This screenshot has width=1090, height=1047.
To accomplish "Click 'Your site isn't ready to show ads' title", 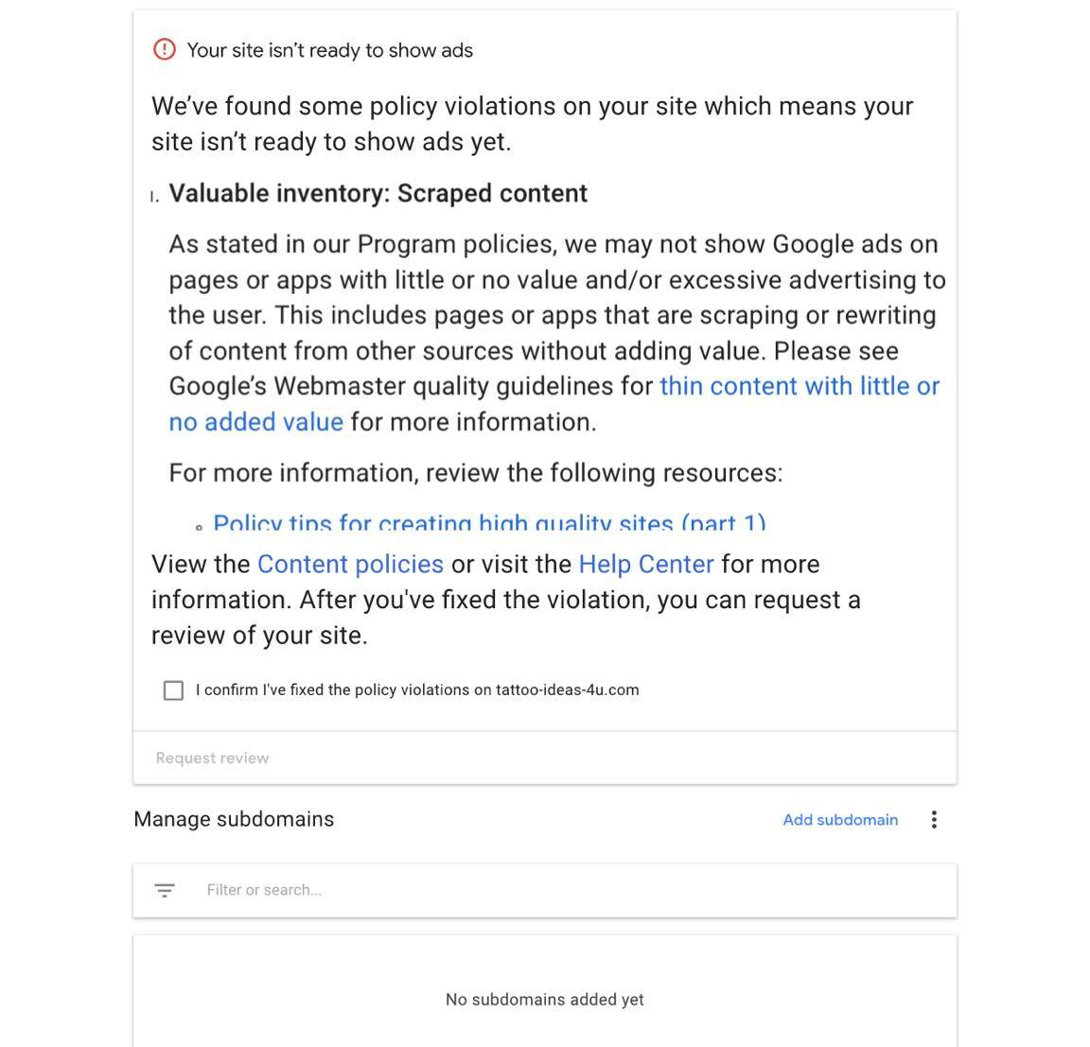I will click(329, 50).
